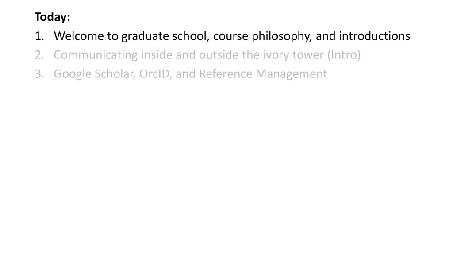453x255 pixels.
Task: Click the "(Intro)" text
Action: click(344, 55)
